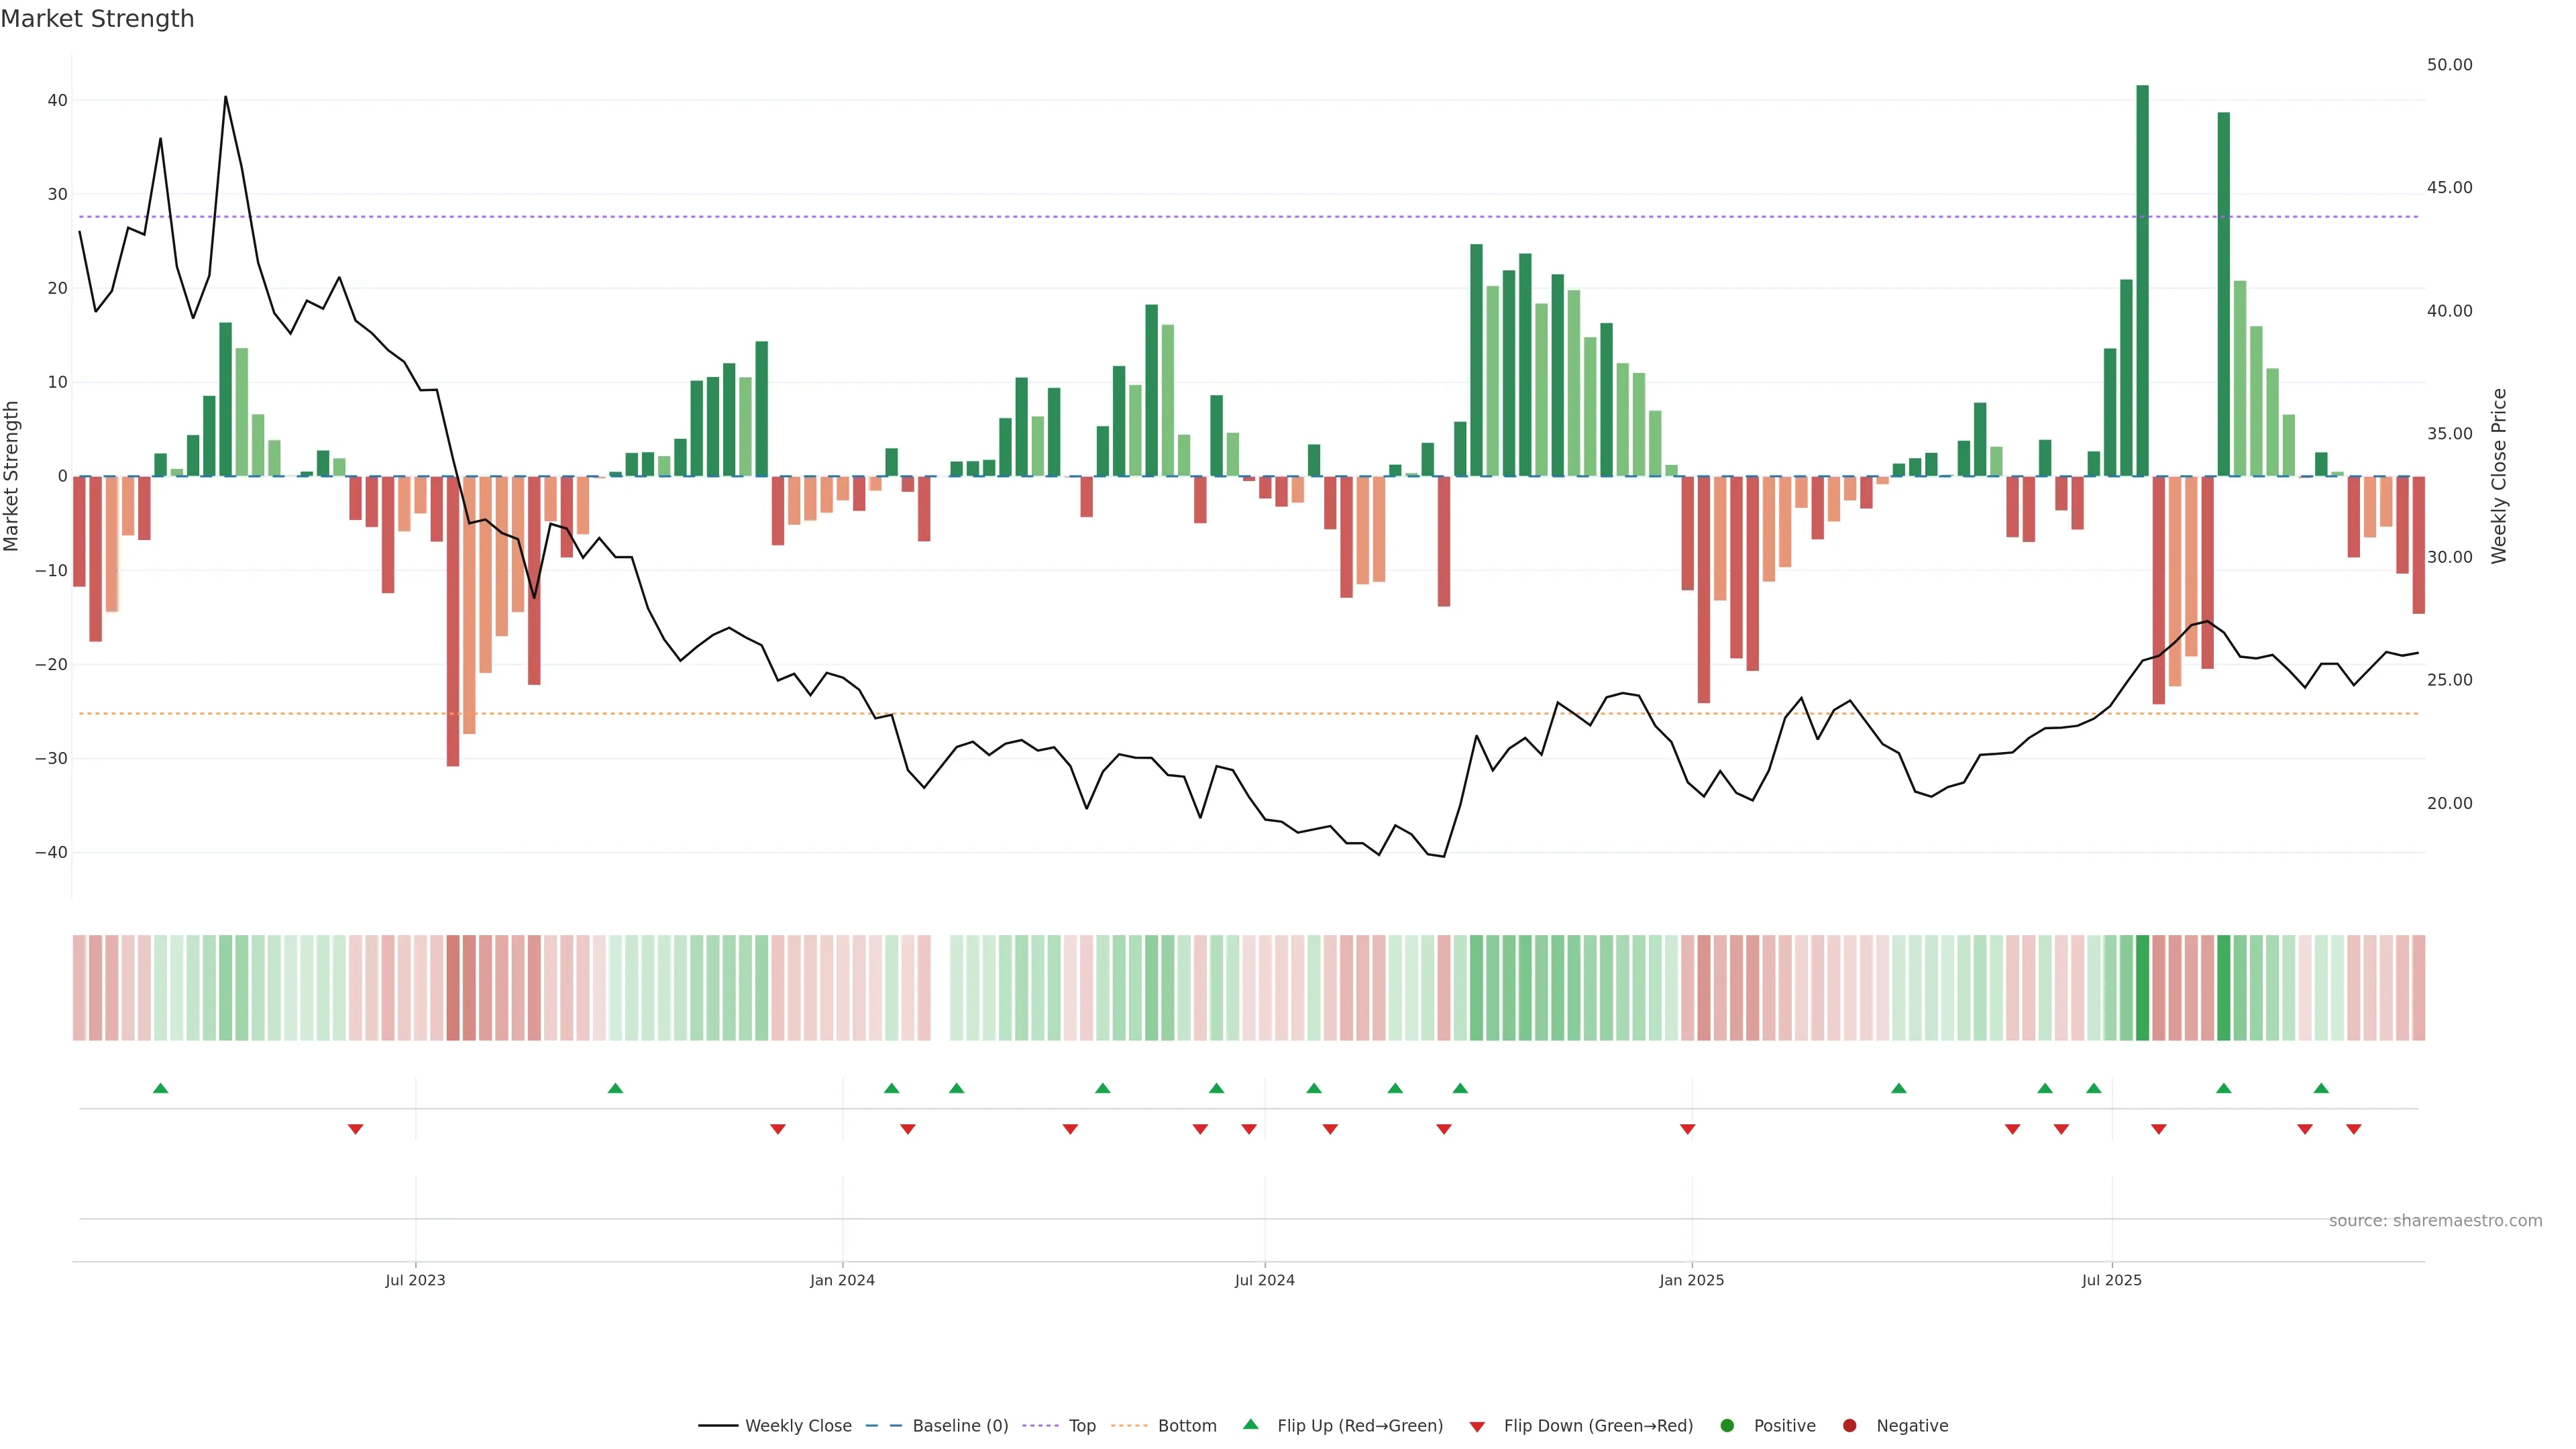The image size is (2576, 1449).
Task: Select the leftmost green flip-up triangle marker
Action: (x=160, y=1088)
